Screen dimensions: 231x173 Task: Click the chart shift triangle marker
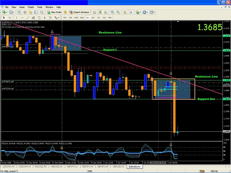point(178,21)
